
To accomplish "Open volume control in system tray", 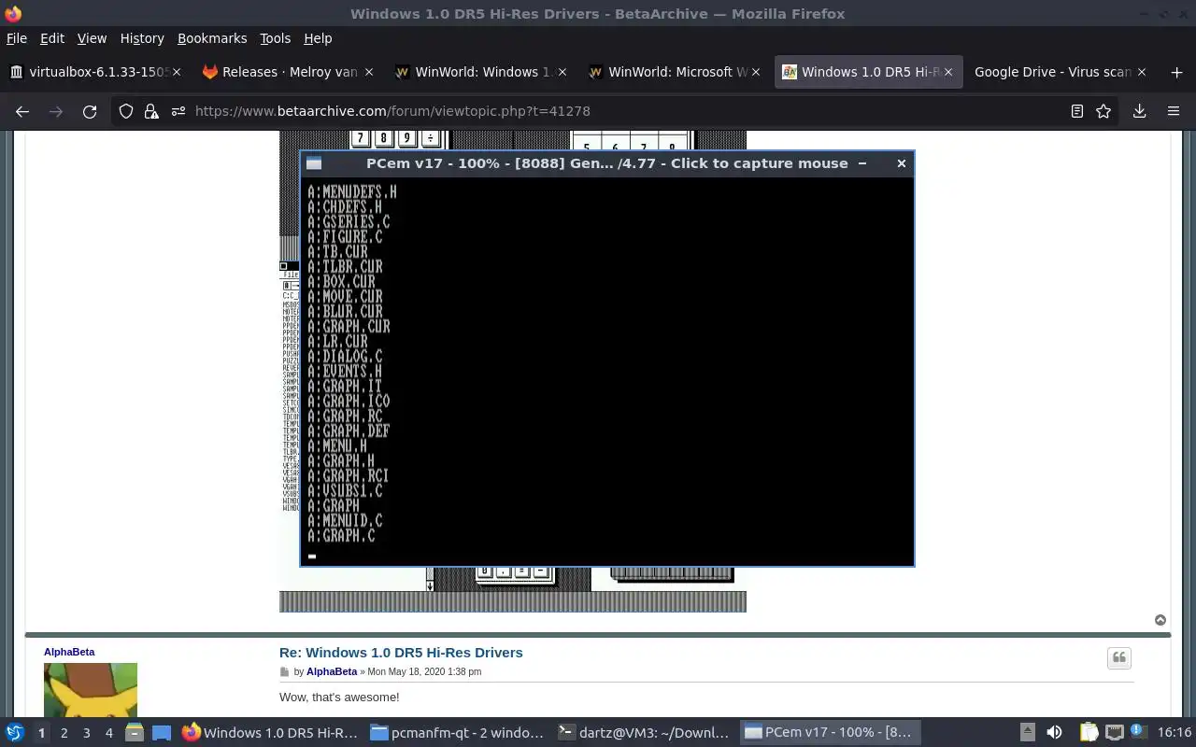I will [1054, 733].
